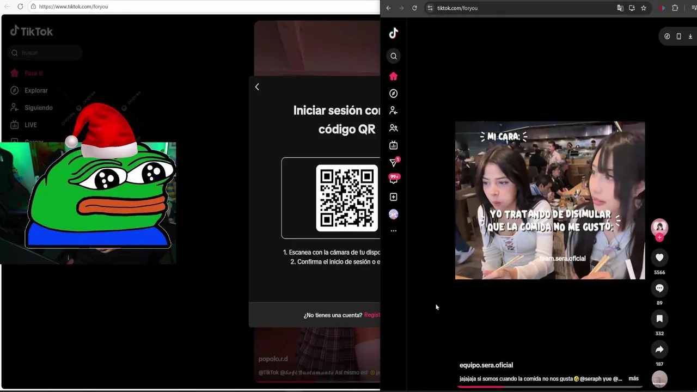Viewport: 697px width, 392px height.
Task: Share the video with arrow icon
Action: point(659,349)
